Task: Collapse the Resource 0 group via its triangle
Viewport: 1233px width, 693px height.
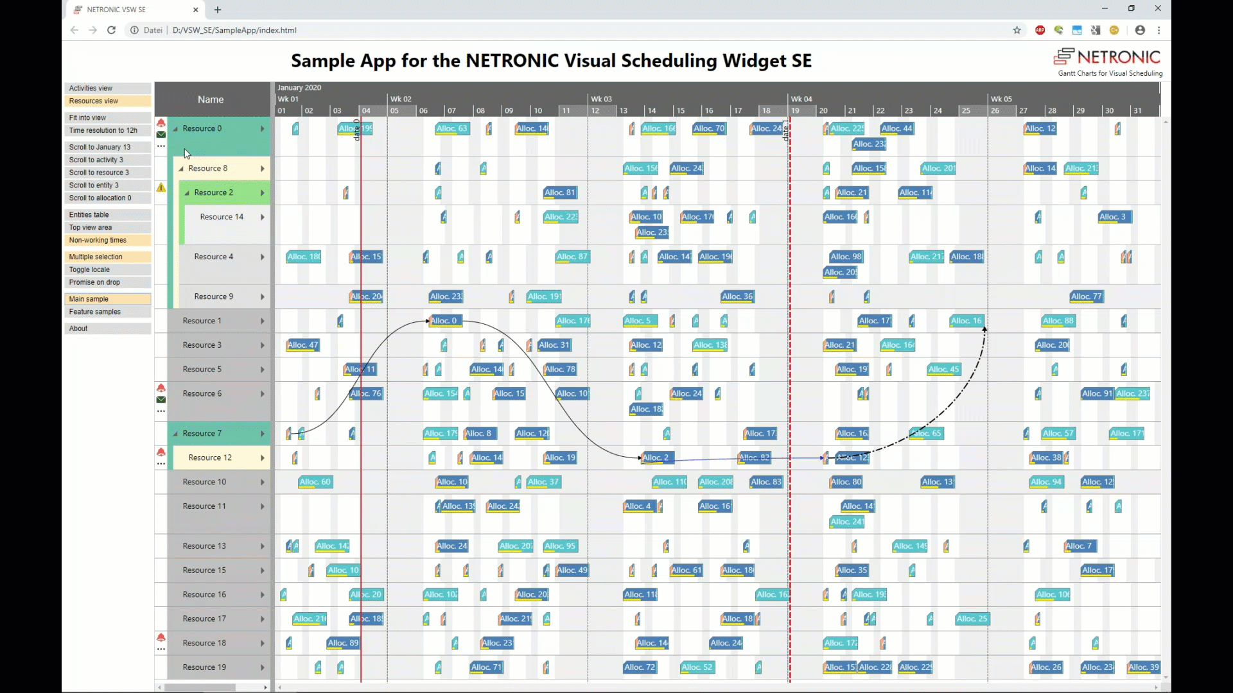Action: tap(175, 128)
